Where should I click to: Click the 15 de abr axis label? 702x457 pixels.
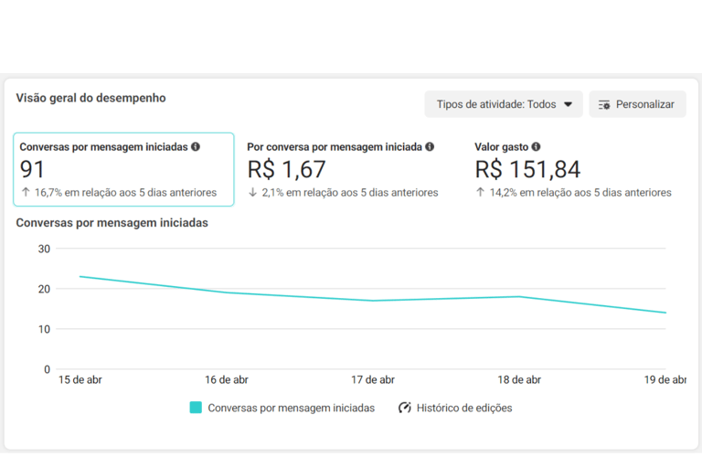click(80, 380)
